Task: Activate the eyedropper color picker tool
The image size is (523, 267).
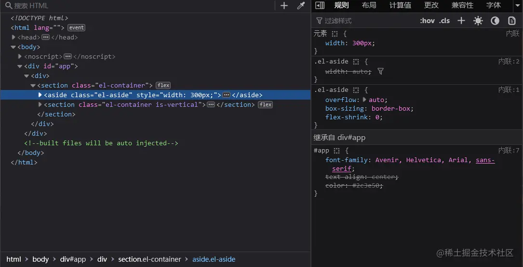Action: [x=301, y=6]
